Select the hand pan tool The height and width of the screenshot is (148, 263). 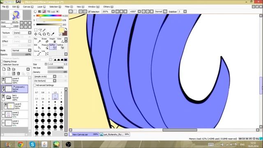[48, 34]
